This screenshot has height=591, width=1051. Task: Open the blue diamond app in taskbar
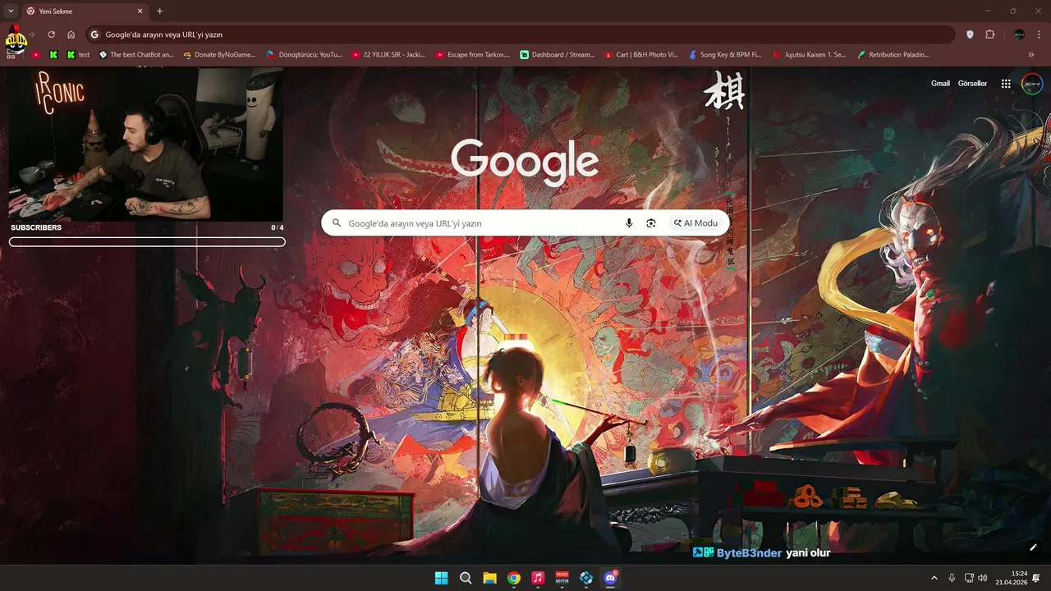(586, 578)
